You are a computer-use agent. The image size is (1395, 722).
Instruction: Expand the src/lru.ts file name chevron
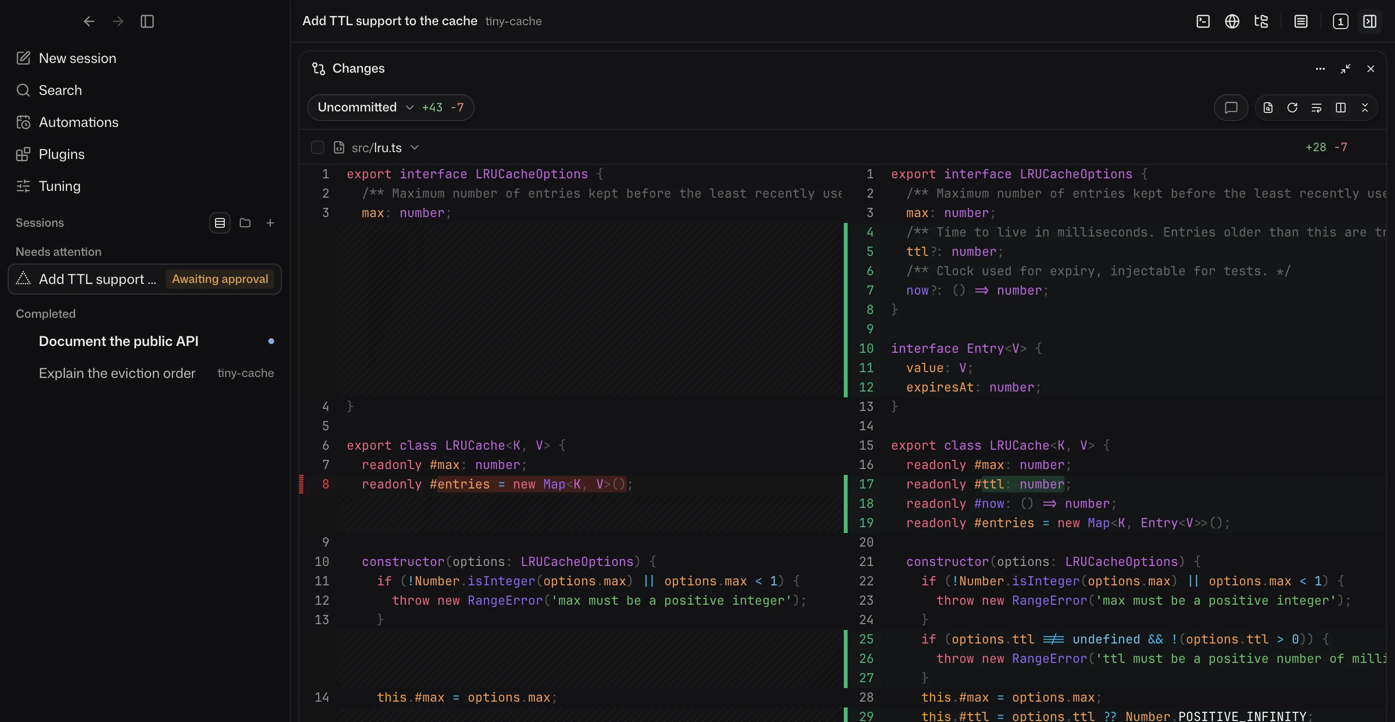tap(415, 147)
